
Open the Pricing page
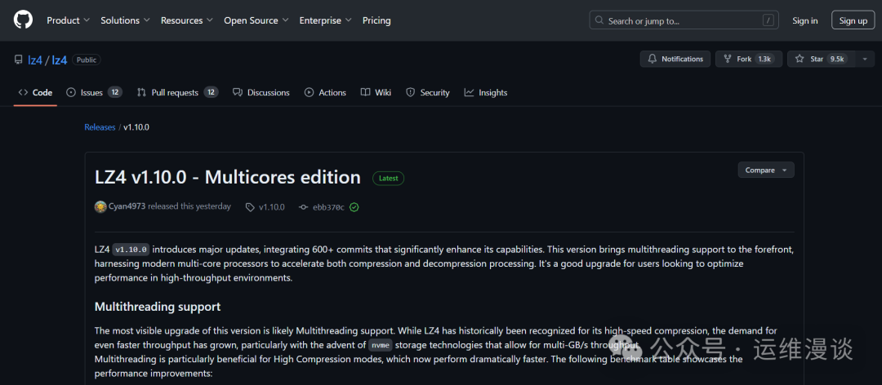[376, 20]
